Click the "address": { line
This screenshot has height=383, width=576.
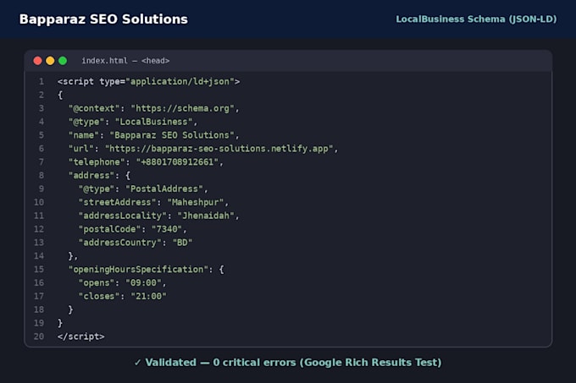(x=99, y=176)
